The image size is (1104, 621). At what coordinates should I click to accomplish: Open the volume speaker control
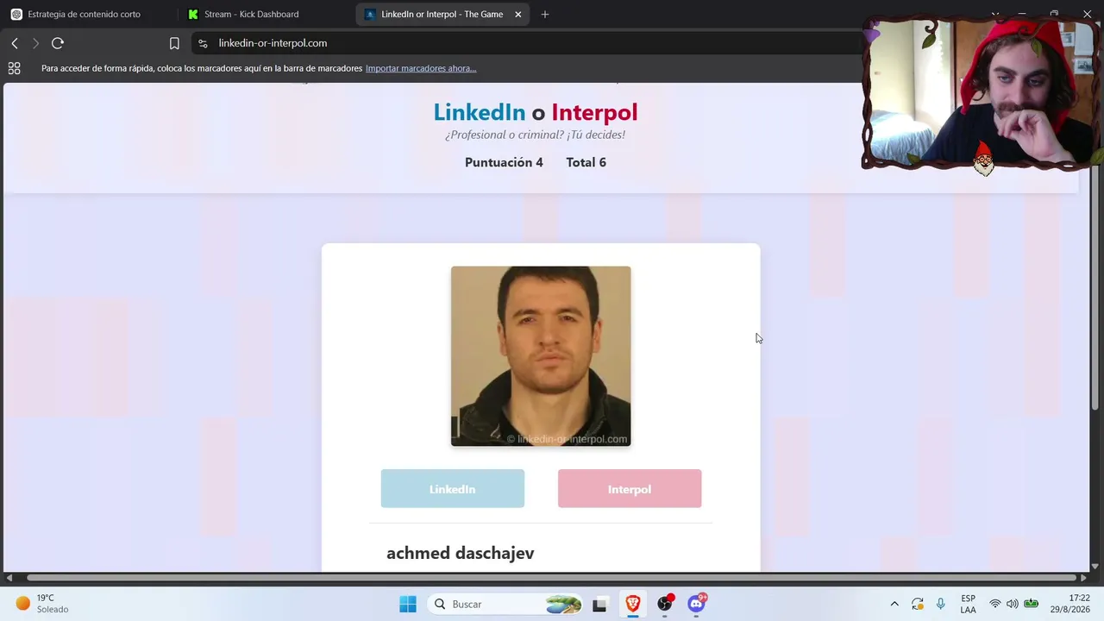click(1013, 604)
